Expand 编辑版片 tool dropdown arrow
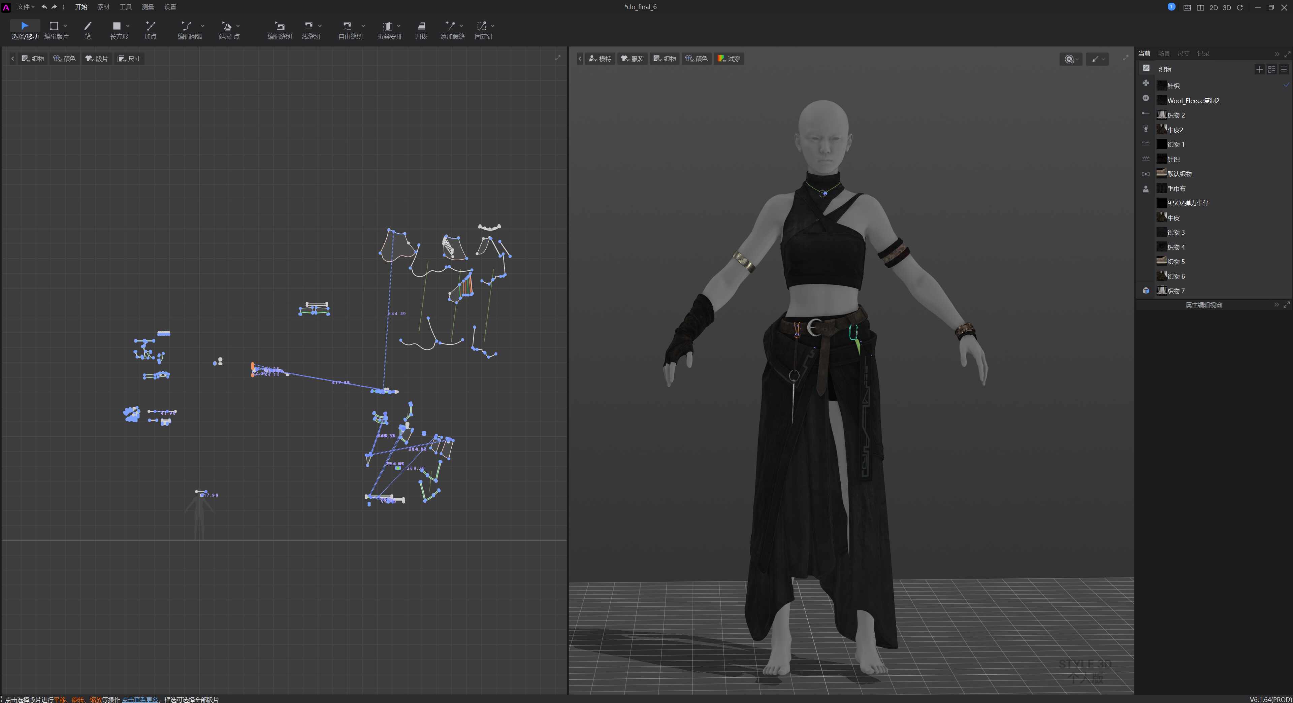The image size is (1293, 703). (65, 26)
